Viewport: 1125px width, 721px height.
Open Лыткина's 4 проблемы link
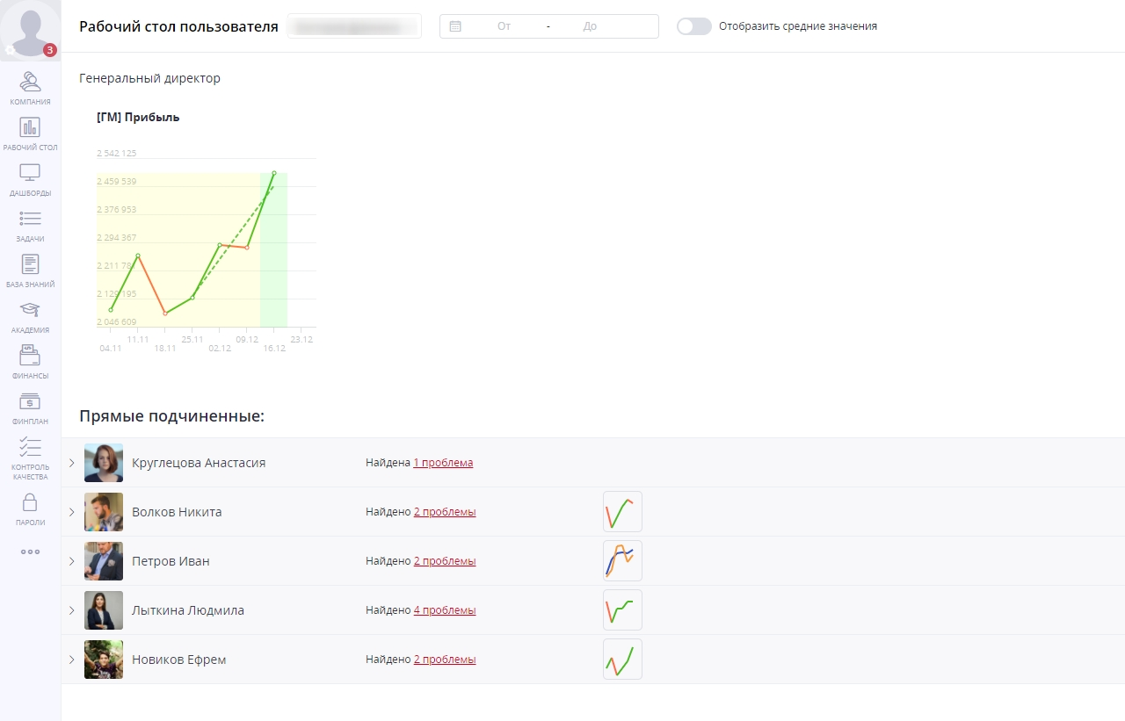(445, 610)
